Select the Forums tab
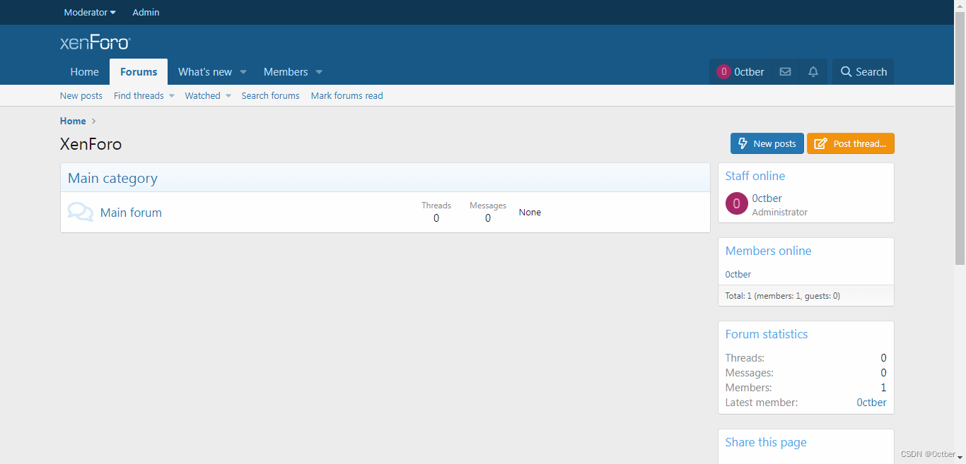Screen dimensions: 966x464 (x=139, y=72)
